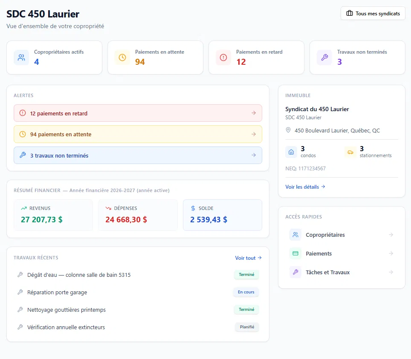Click the map pin icon beside the address
The image size is (411, 359).
[x=288, y=130]
